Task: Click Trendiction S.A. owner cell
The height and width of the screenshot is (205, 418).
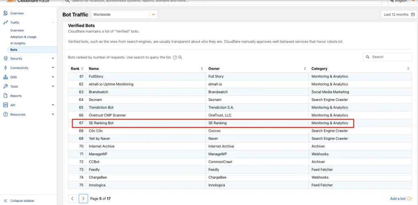Action: pyautogui.click(x=221, y=108)
